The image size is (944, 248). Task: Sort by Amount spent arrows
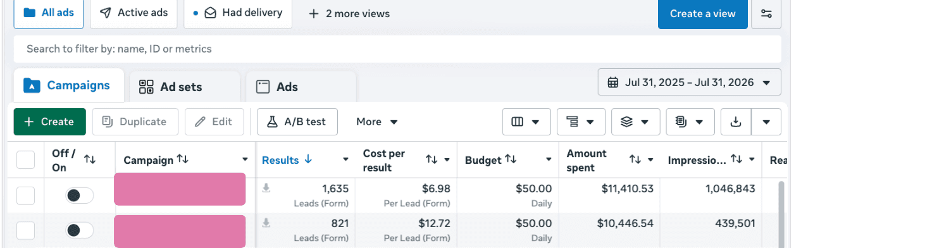pyautogui.click(x=635, y=160)
